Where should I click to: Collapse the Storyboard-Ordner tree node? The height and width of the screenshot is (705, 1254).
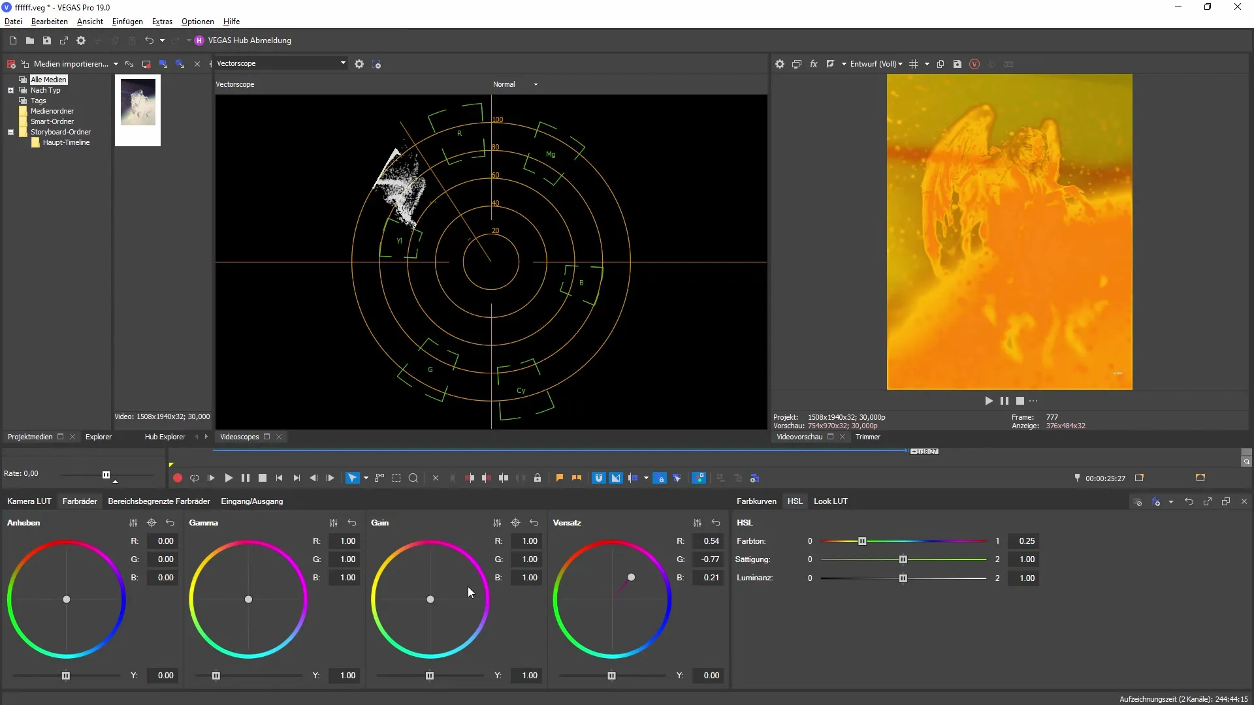pos(10,132)
